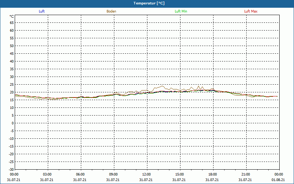Screen dimensions: 294x184
Task: Click the 60 y-axis value
Action: click(12, 31)
